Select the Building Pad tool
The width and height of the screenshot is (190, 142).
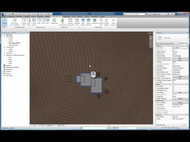point(77,22)
